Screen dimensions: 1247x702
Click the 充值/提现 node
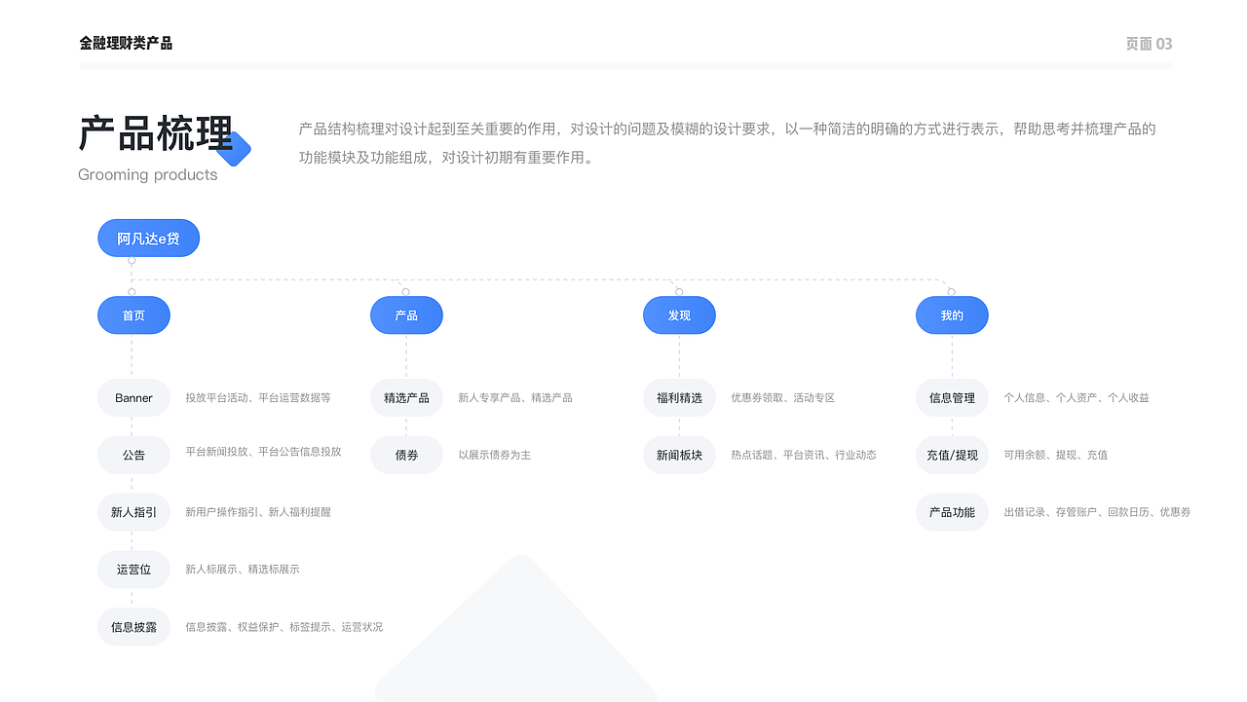click(x=952, y=455)
